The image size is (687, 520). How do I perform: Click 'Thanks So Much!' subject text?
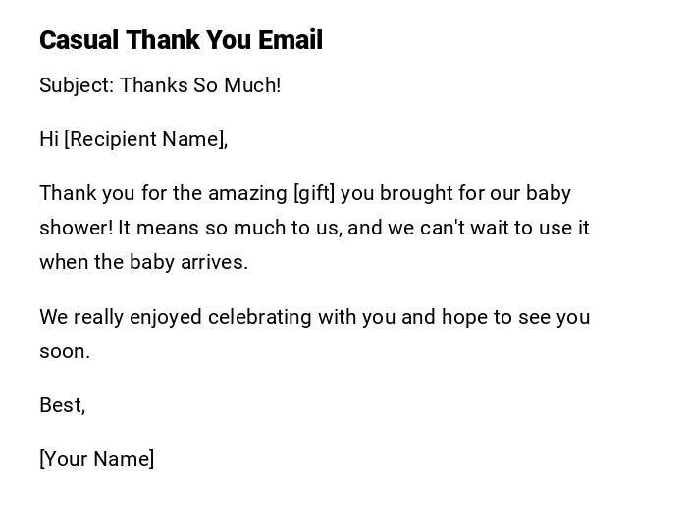tap(200, 85)
